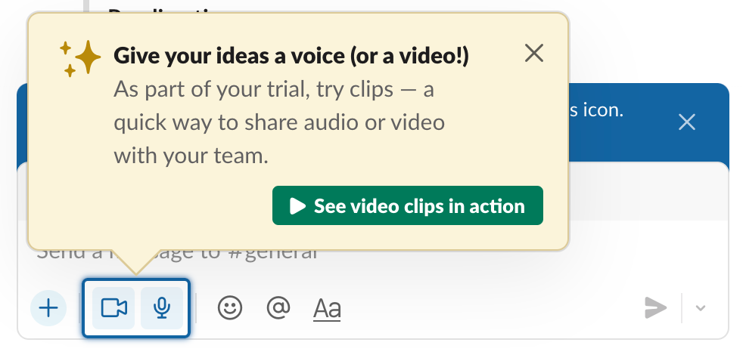Viewport: 743px width, 361px height.
Task: Close the clips tooltip popup
Action: tap(534, 53)
